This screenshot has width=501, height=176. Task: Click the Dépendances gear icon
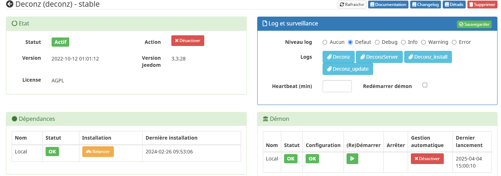pyautogui.click(x=14, y=119)
